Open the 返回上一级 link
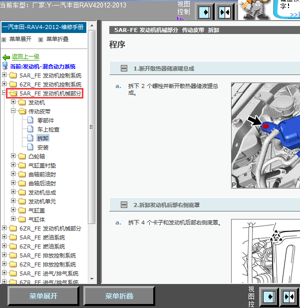300x308 pixels. 25,56
